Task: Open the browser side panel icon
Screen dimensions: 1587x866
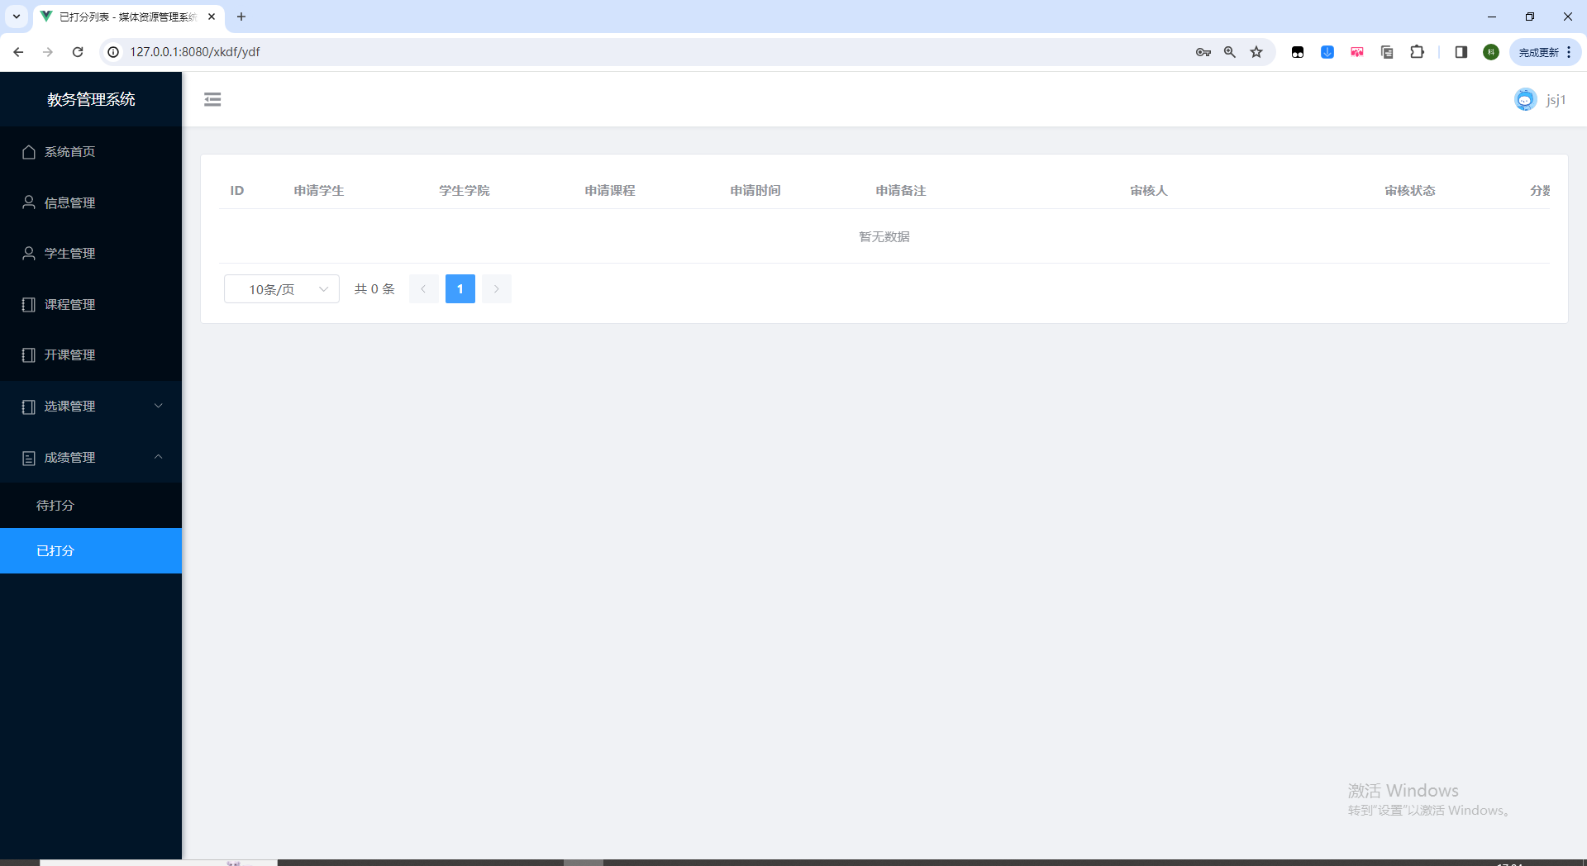Action: (1461, 51)
